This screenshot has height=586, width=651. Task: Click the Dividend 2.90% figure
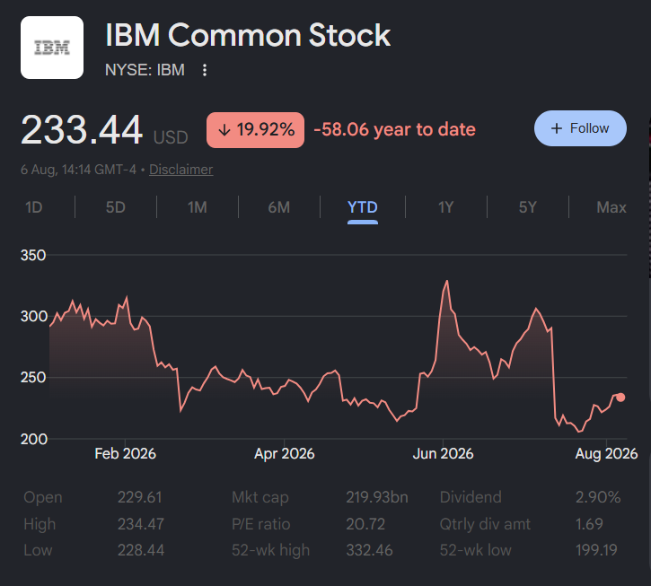tap(598, 497)
